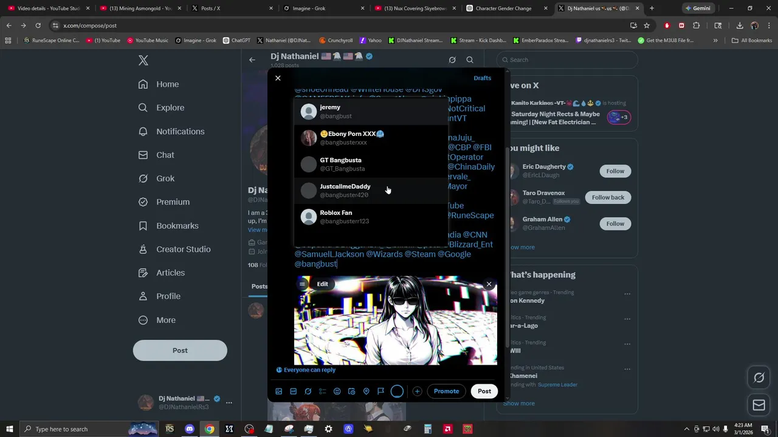
Task: Click the schedule post icon
Action: pos(351,391)
